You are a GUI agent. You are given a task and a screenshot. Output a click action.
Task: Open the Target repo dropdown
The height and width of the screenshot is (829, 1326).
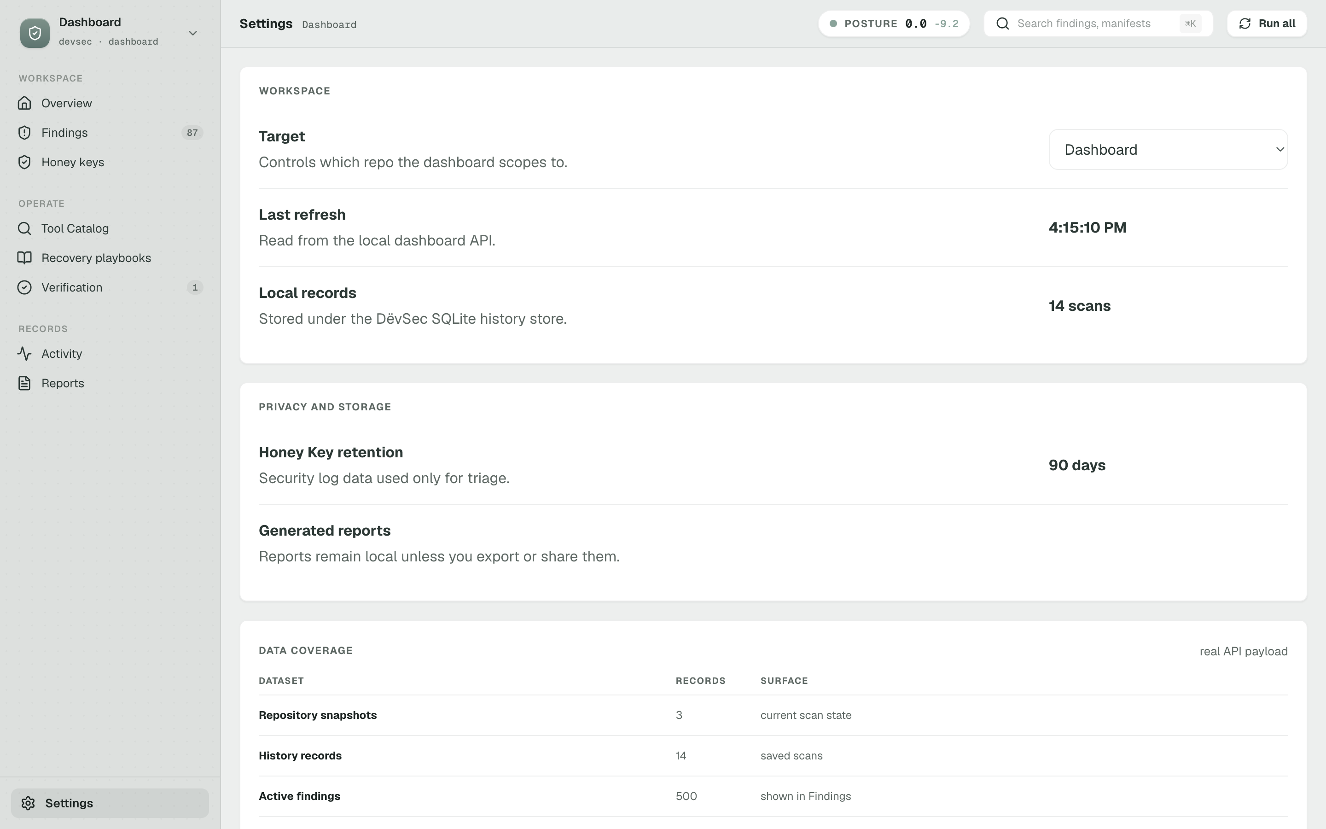[x=1168, y=150]
